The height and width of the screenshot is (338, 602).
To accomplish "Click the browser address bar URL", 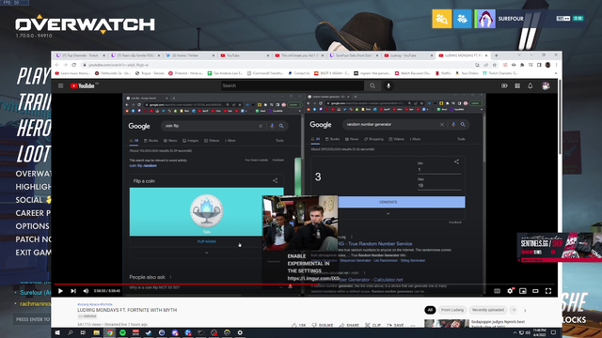I will [x=118, y=65].
